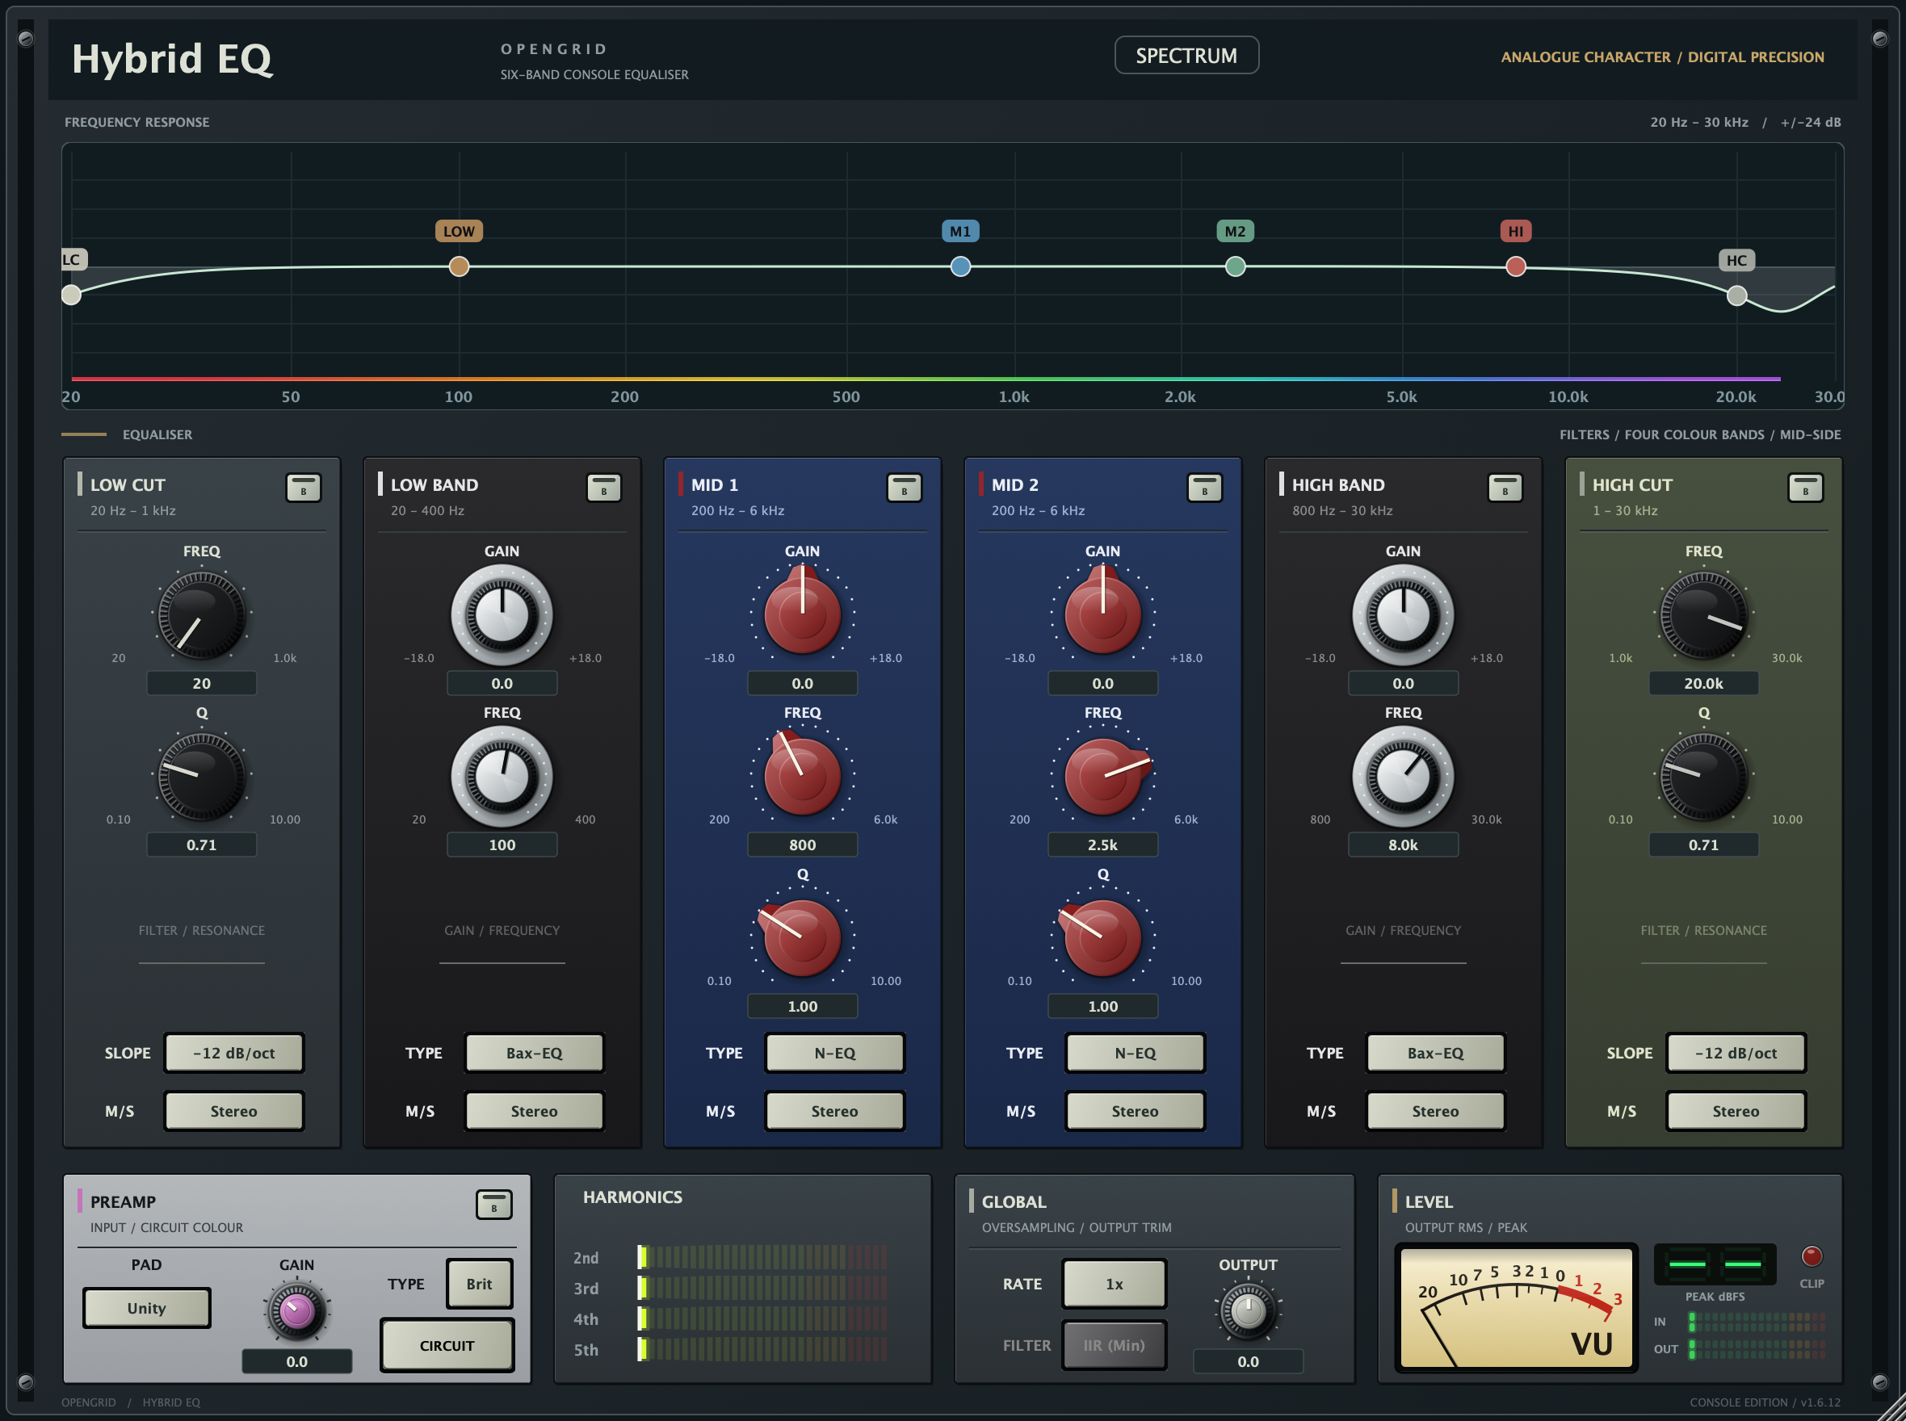This screenshot has height=1421, width=1906.
Task: Toggle the Mid 2 bypass button
Action: [x=1204, y=488]
